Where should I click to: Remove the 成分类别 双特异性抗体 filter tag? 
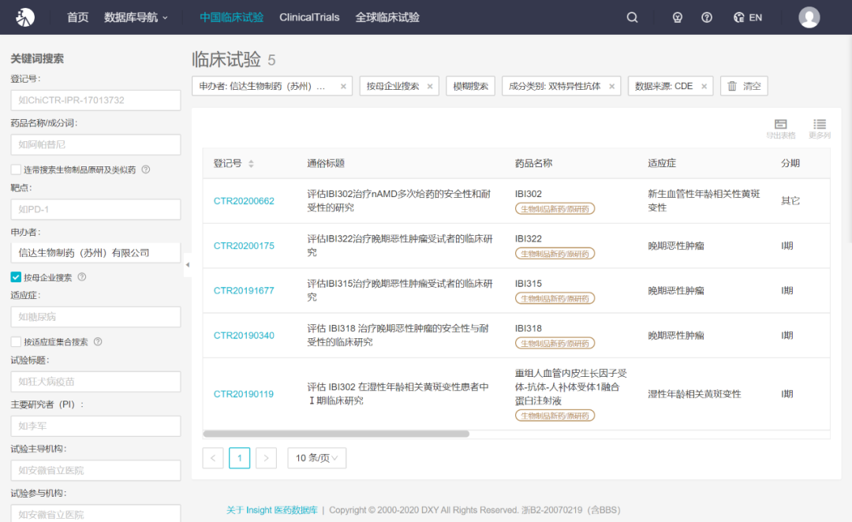point(612,87)
